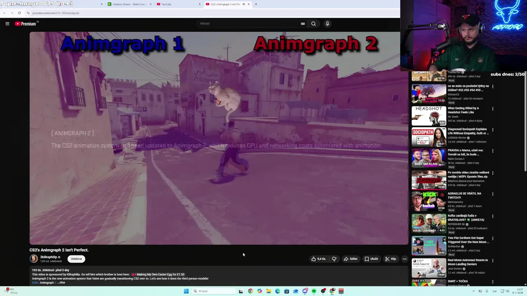Mute the CS2's Animgraph tab audio icon
Screen dimensions: 527x296
[243, 4]
